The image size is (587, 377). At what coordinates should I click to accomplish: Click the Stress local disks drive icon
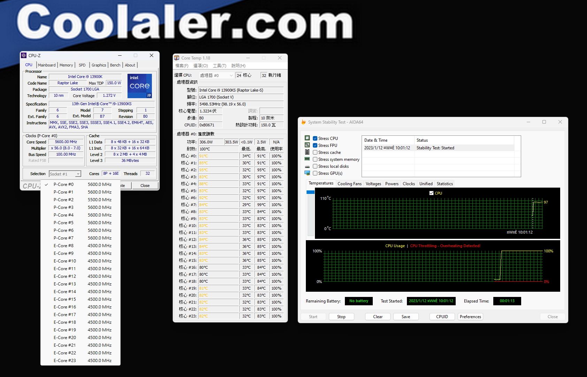point(307,166)
